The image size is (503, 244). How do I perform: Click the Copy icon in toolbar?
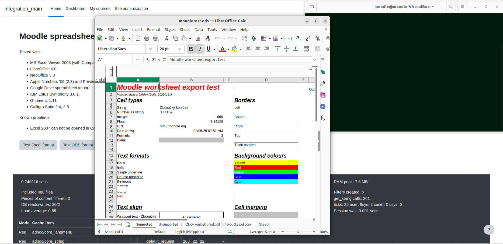pyautogui.click(x=175, y=38)
